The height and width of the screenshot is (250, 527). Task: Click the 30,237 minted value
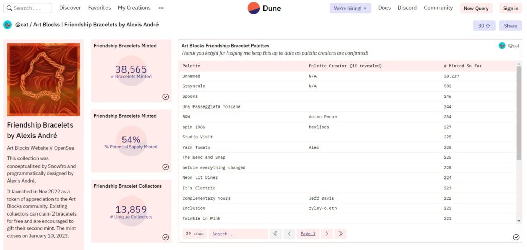[x=451, y=76]
